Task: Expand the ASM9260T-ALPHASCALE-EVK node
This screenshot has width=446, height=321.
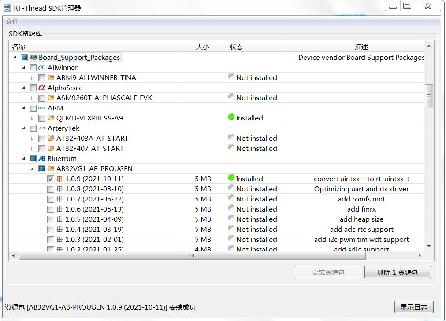Action: click(33, 98)
